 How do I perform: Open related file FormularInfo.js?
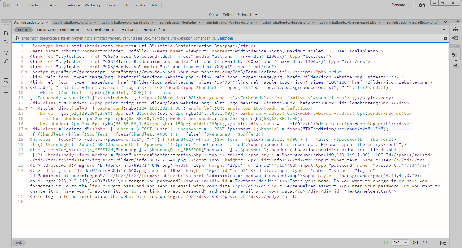point(154,30)
